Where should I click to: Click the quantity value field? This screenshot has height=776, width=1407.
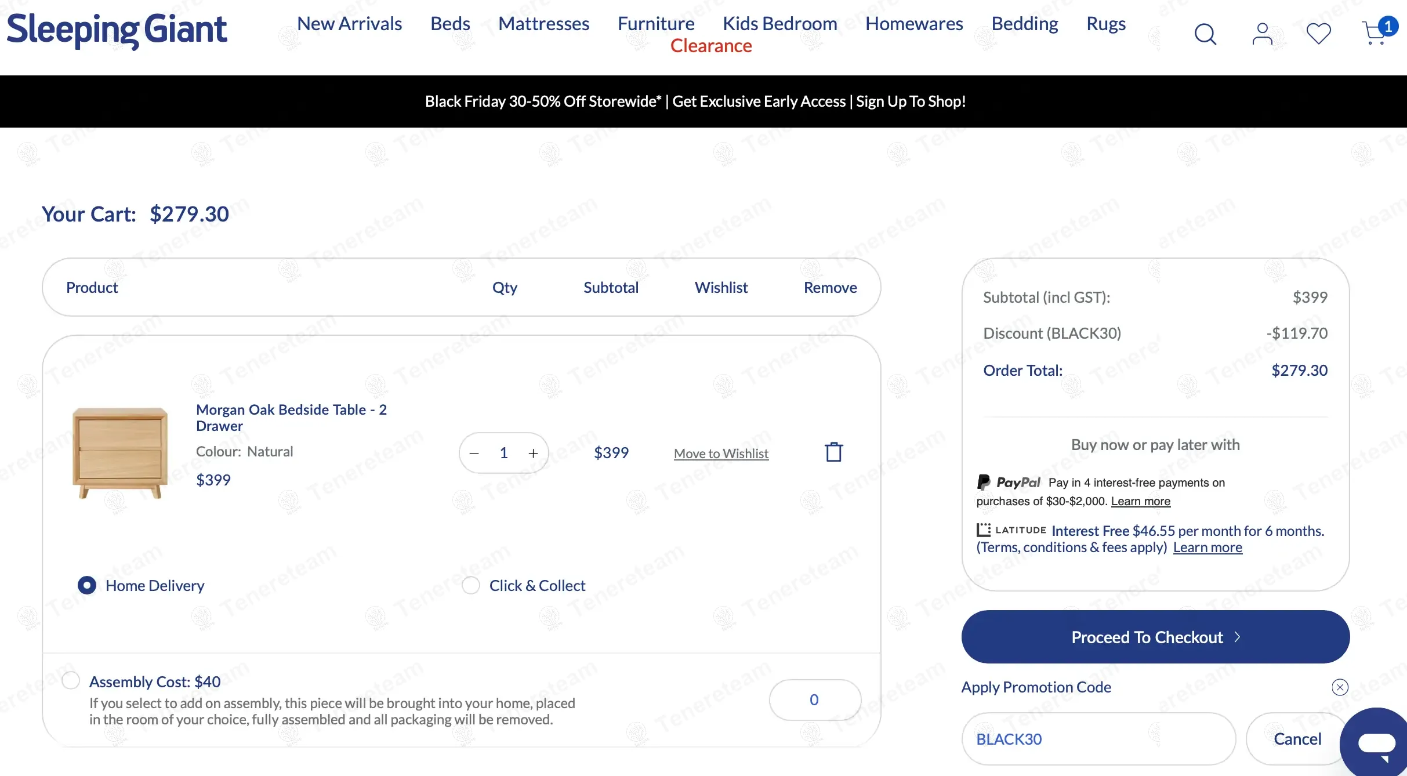(x=503, y=453)
